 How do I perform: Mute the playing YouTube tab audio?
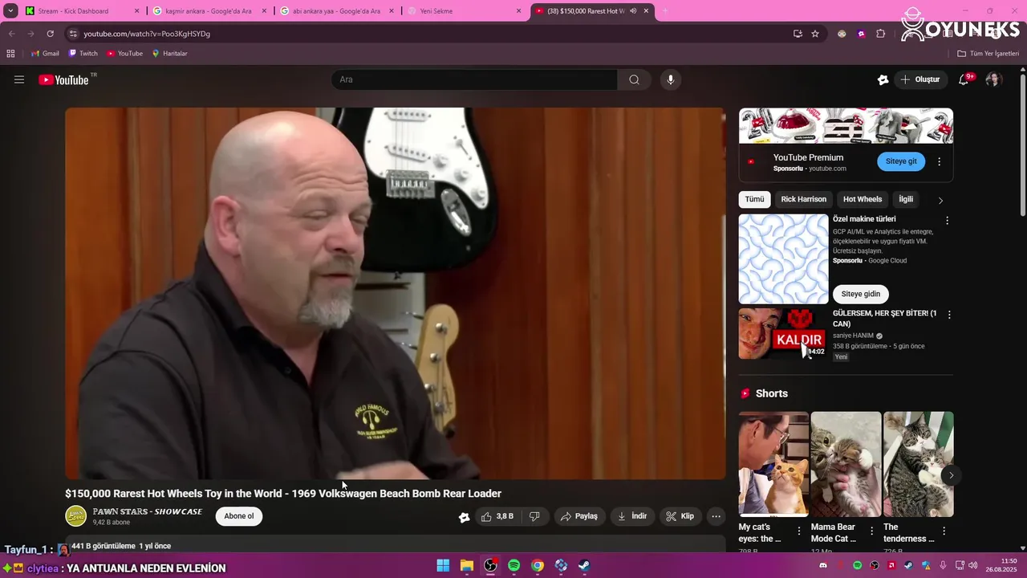click(633, 11)
